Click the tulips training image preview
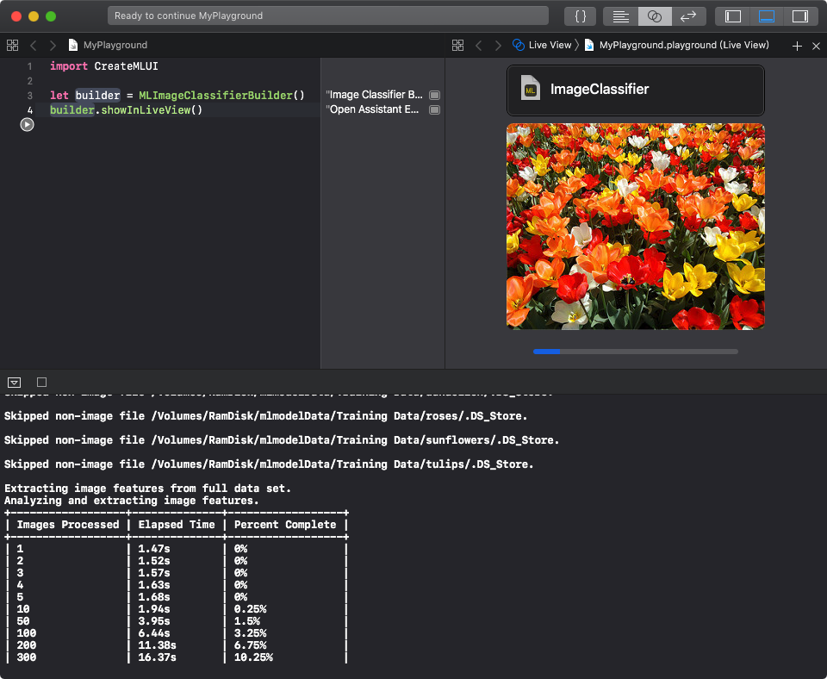 point(635,226)
